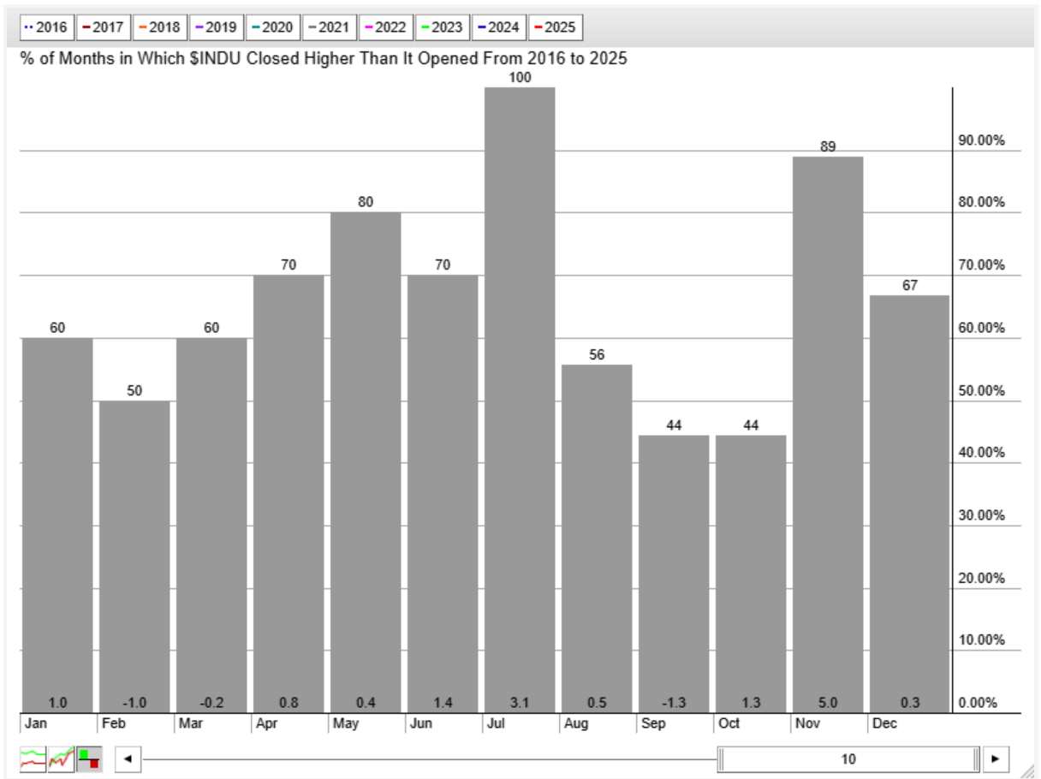Select the histogram chart mode icon
Image resolution: width=1041 pixels, height=779 pixels.
pyautogui.click(x=89, y=758)
